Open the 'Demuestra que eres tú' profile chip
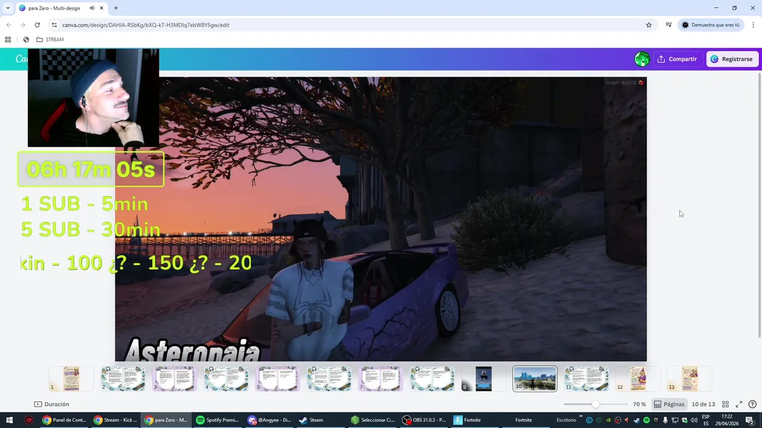This screenshot has width=762, height=428. coord(711,25)
